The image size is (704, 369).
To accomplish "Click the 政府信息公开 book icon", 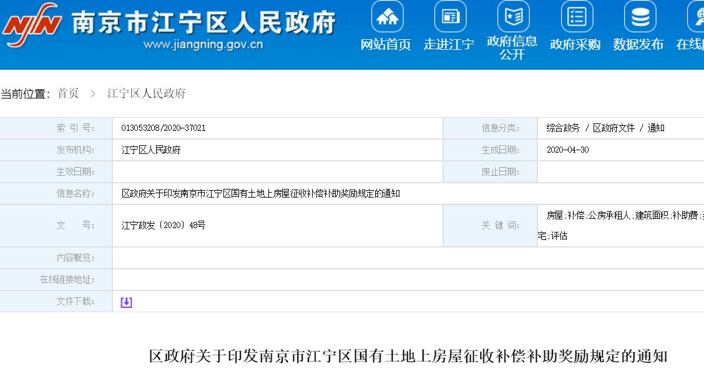I will click(x=513, y=17).
